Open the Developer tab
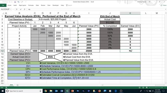Image resolution: width=167 pixels, height=93 pixels. point(56,5)
